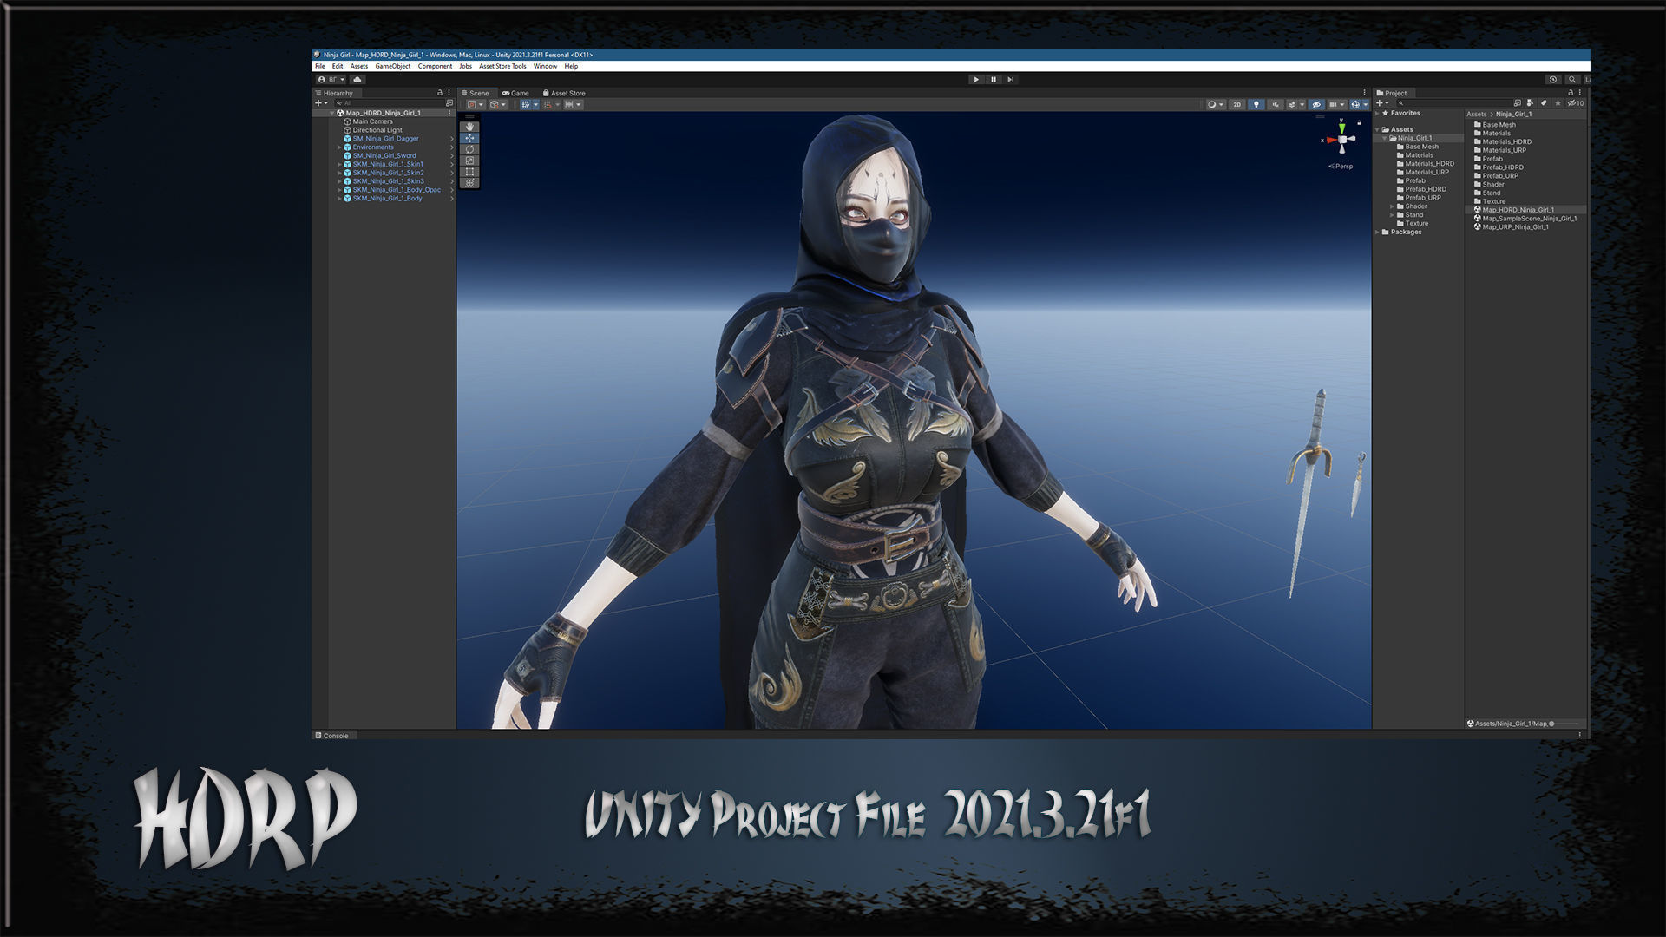
Task: Toggle scene audio button
Action: click(1276, 104)
